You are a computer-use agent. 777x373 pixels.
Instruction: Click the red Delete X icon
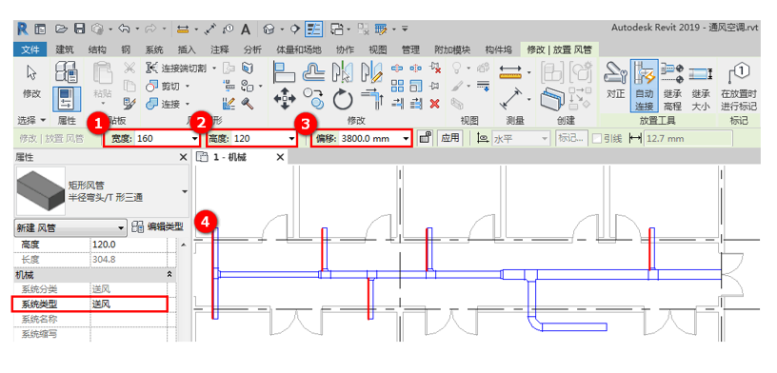point(434,104)
